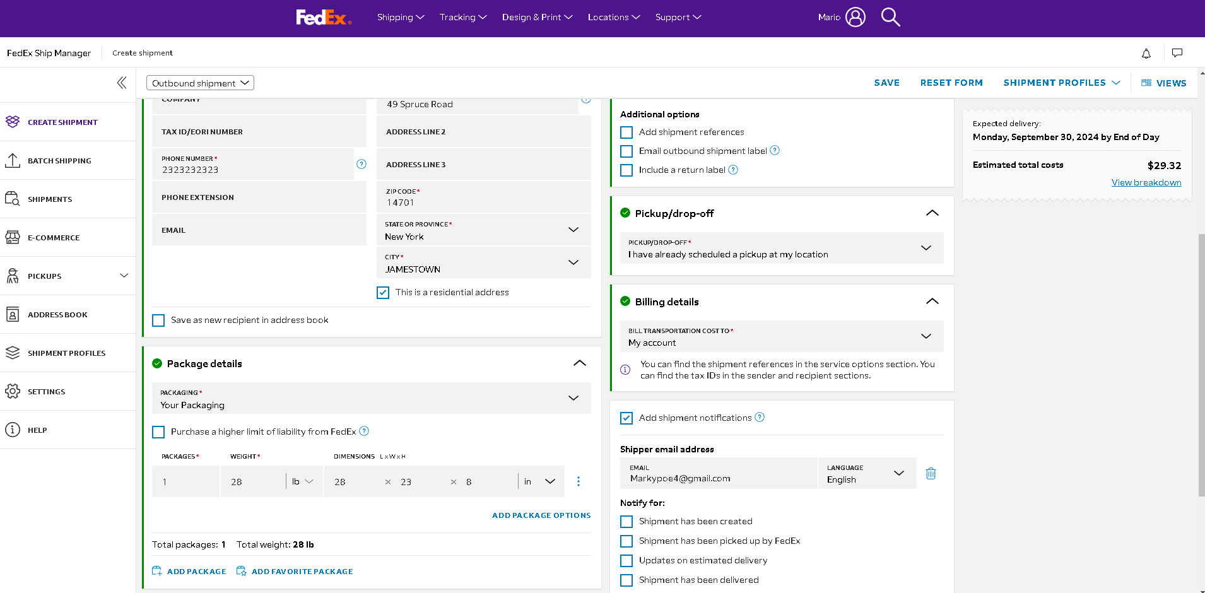
Task: Check Save as new recipient in address book
Action: [x=158, y=320]
